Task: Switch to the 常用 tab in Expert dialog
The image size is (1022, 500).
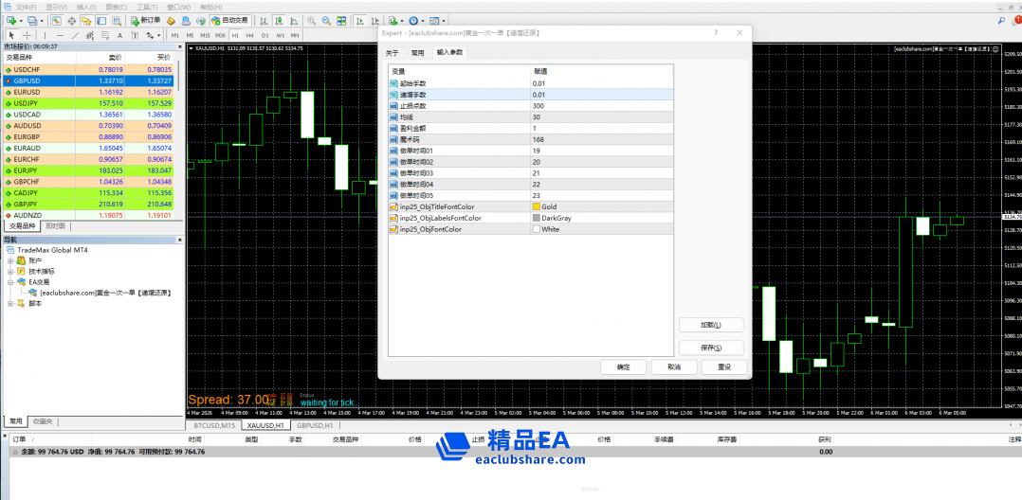Action: click(417, 53)
